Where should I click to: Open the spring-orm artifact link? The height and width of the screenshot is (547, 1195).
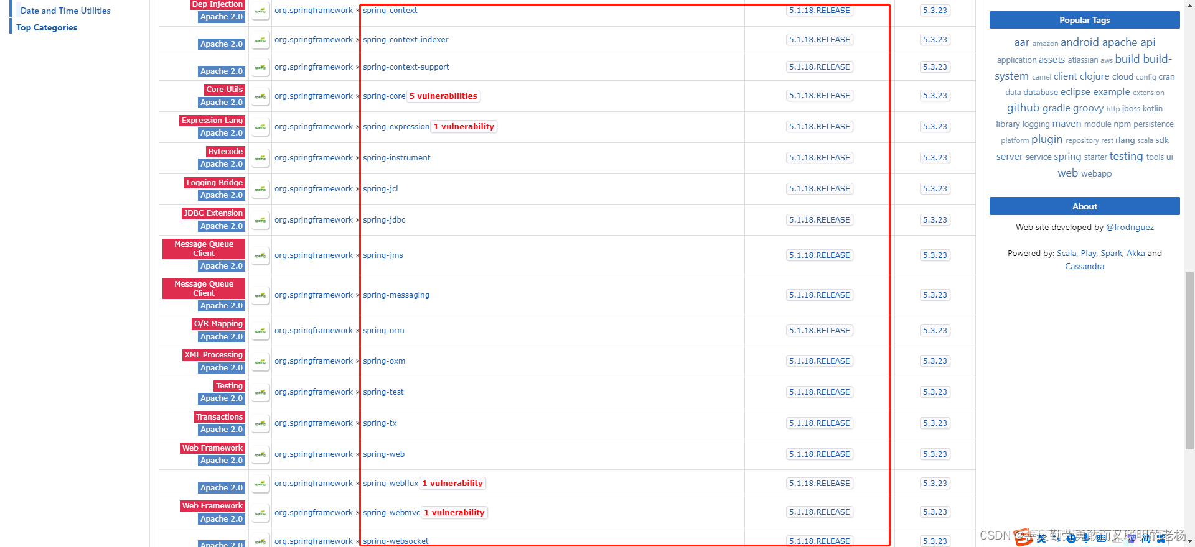[383, 331]
